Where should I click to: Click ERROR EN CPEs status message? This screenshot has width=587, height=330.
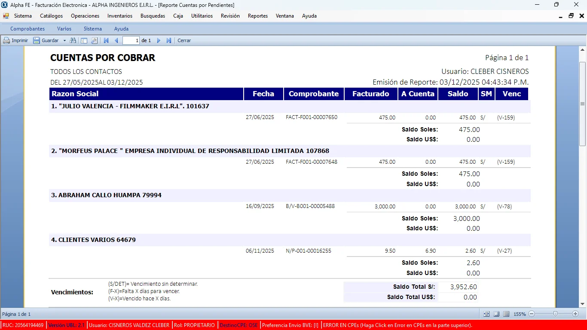click(397, 325)
